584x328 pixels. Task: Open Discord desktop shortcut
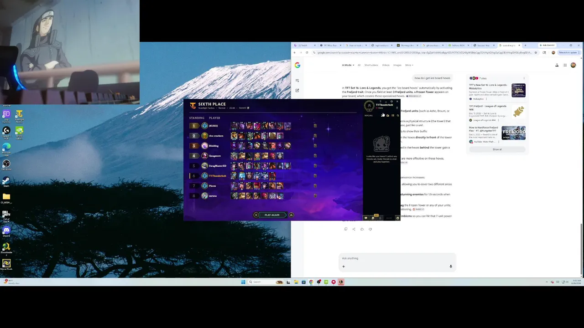[6, 232]
